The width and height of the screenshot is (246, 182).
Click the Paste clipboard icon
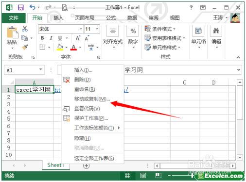(x=12, y=33)
